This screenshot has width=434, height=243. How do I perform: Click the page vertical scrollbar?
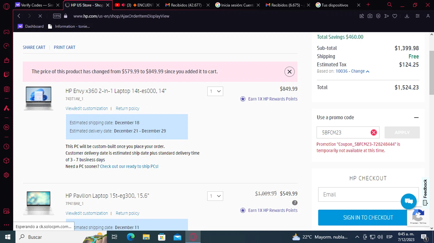tap(431, 72)
